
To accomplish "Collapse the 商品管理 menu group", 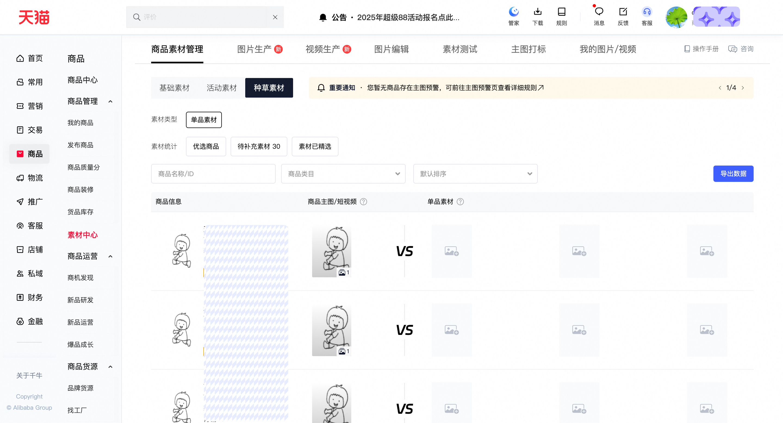I will 110,101.
